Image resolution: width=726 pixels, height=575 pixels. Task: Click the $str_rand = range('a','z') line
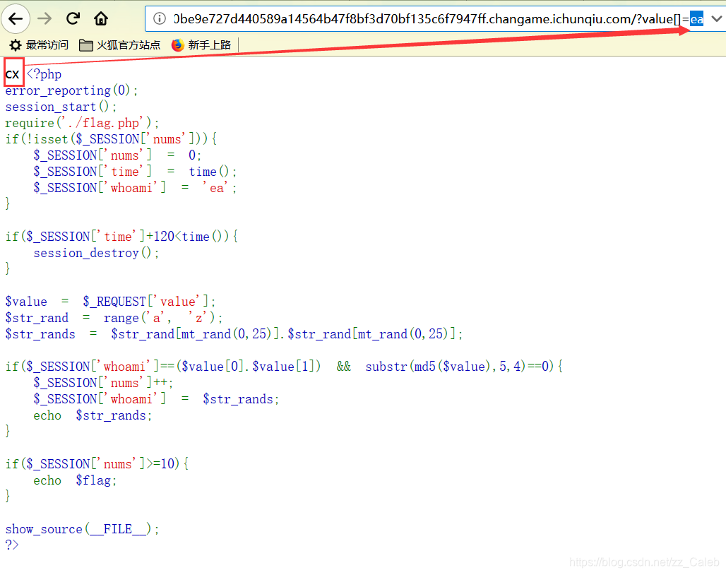[114, 318]
